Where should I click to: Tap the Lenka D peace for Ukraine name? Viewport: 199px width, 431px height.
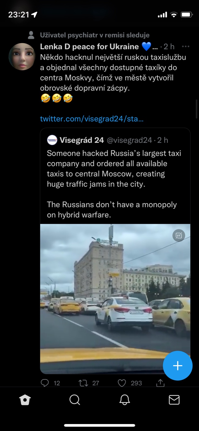click(x=89, y=47)
